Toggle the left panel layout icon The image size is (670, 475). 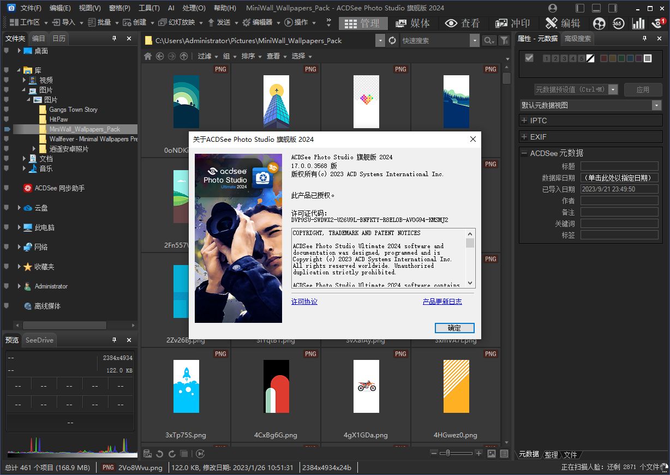tap(580, 8)
